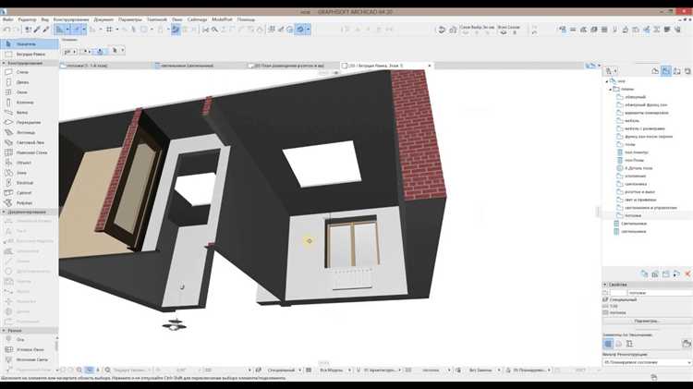Switch navigator to View Map icon

[665, 71]
